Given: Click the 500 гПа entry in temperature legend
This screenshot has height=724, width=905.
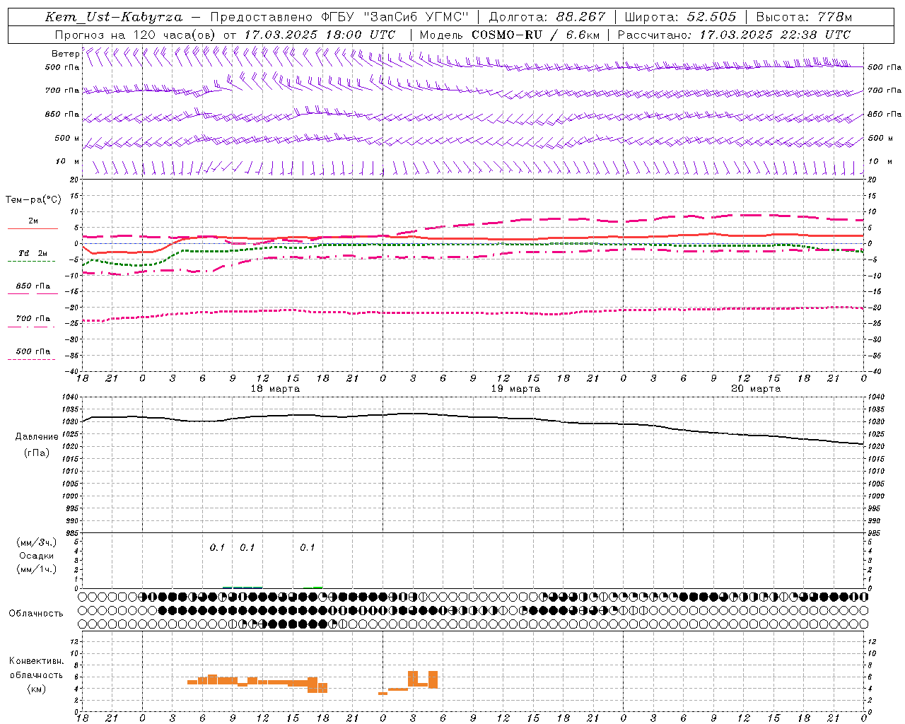Looking at the screenshot, I should tap(33, 351).
